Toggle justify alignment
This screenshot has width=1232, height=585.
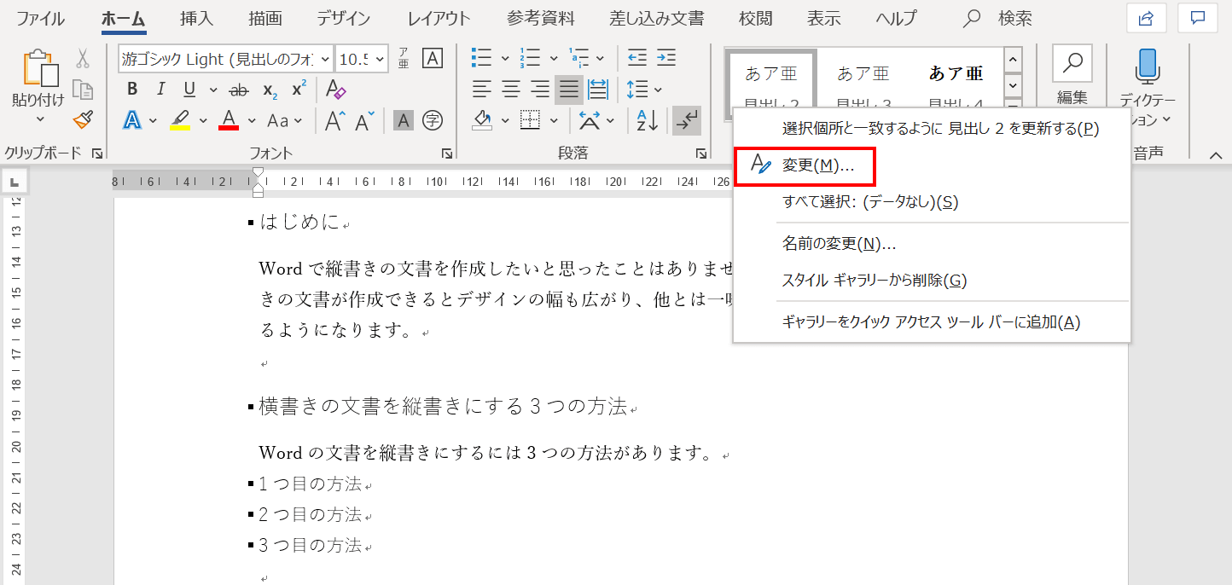tap(569, 89)
